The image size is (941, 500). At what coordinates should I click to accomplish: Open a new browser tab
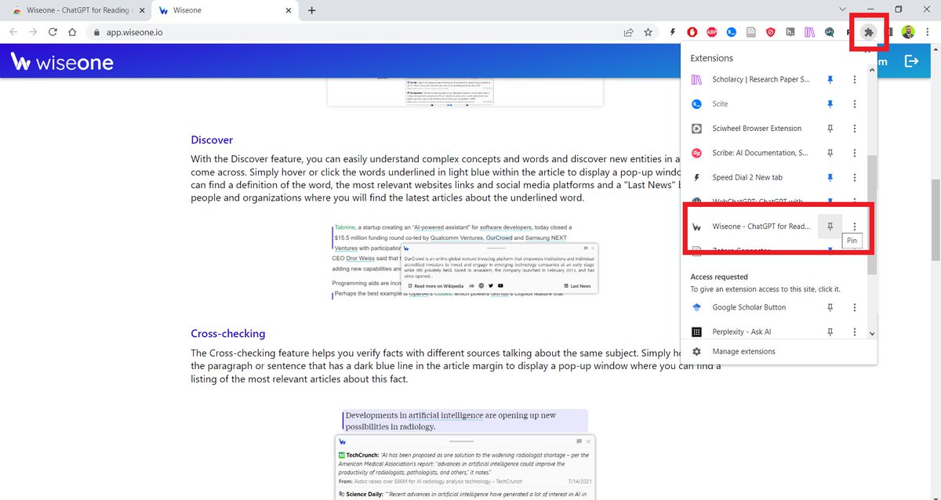tap(312, 10)
